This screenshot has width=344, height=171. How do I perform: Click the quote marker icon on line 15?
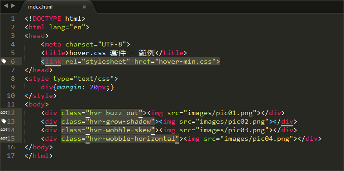pos(4,139)
